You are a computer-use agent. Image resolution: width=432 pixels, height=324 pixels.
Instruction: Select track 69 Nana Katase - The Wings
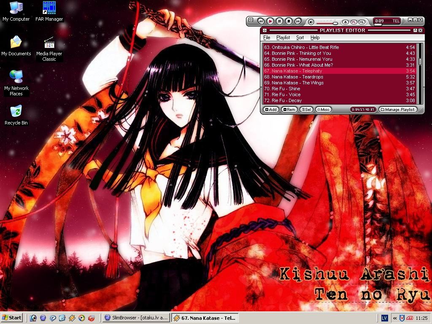pyautogui.click(x=340, y=83)
